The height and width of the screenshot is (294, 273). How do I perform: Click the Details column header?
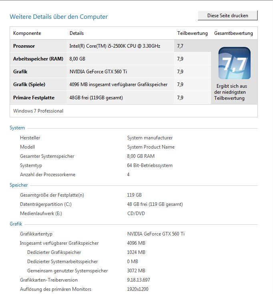click(x=76, y=33)
